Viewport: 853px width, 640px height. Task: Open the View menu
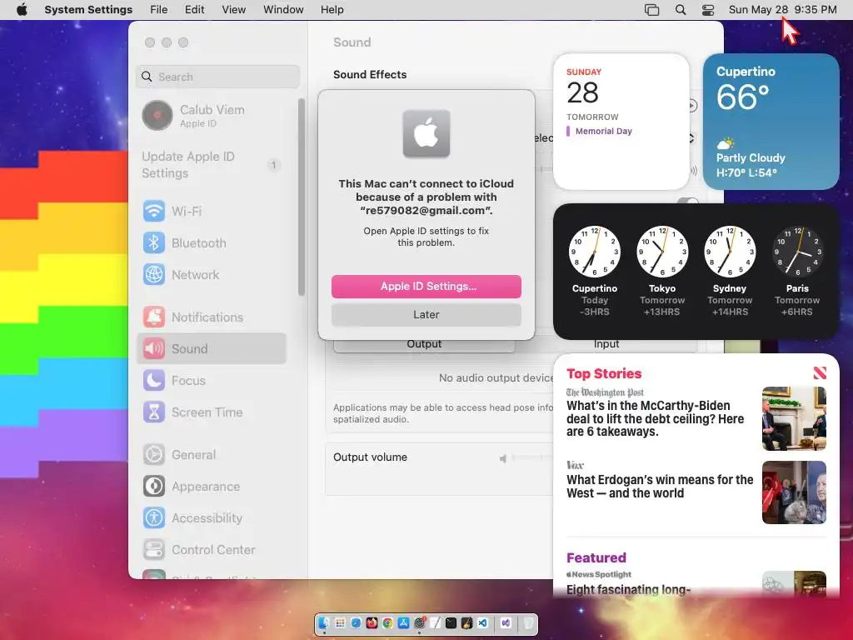pos(234,10)
